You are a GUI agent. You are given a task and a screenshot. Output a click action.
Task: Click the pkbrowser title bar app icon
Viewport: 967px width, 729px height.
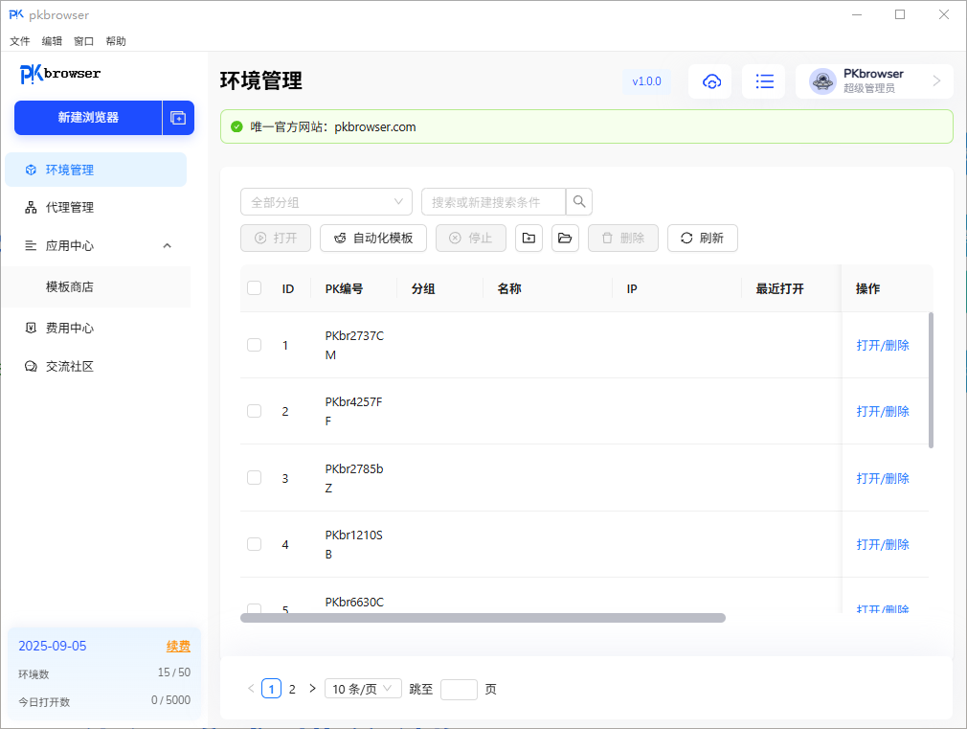click(x=16, y=14)
